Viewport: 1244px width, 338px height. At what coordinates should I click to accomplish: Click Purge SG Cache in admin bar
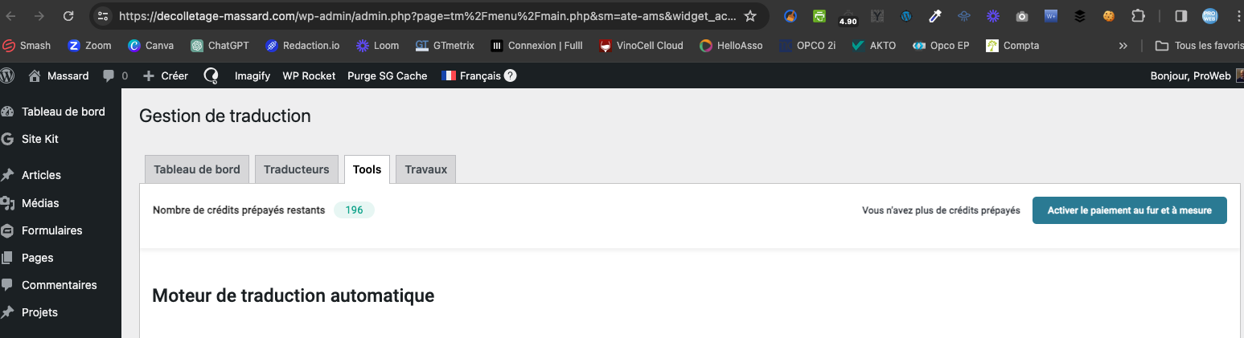pos(387,75)
